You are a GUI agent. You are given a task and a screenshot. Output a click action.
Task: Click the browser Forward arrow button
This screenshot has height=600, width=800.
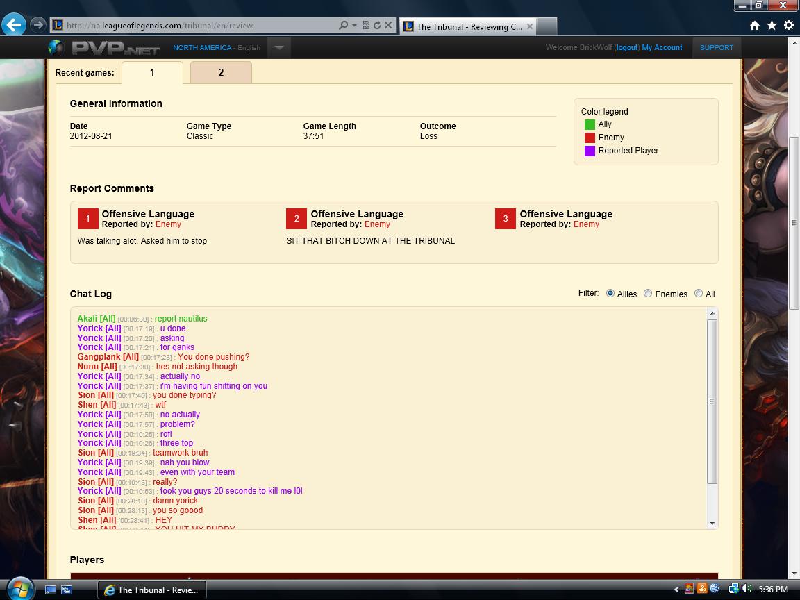[x=37, y=25]
